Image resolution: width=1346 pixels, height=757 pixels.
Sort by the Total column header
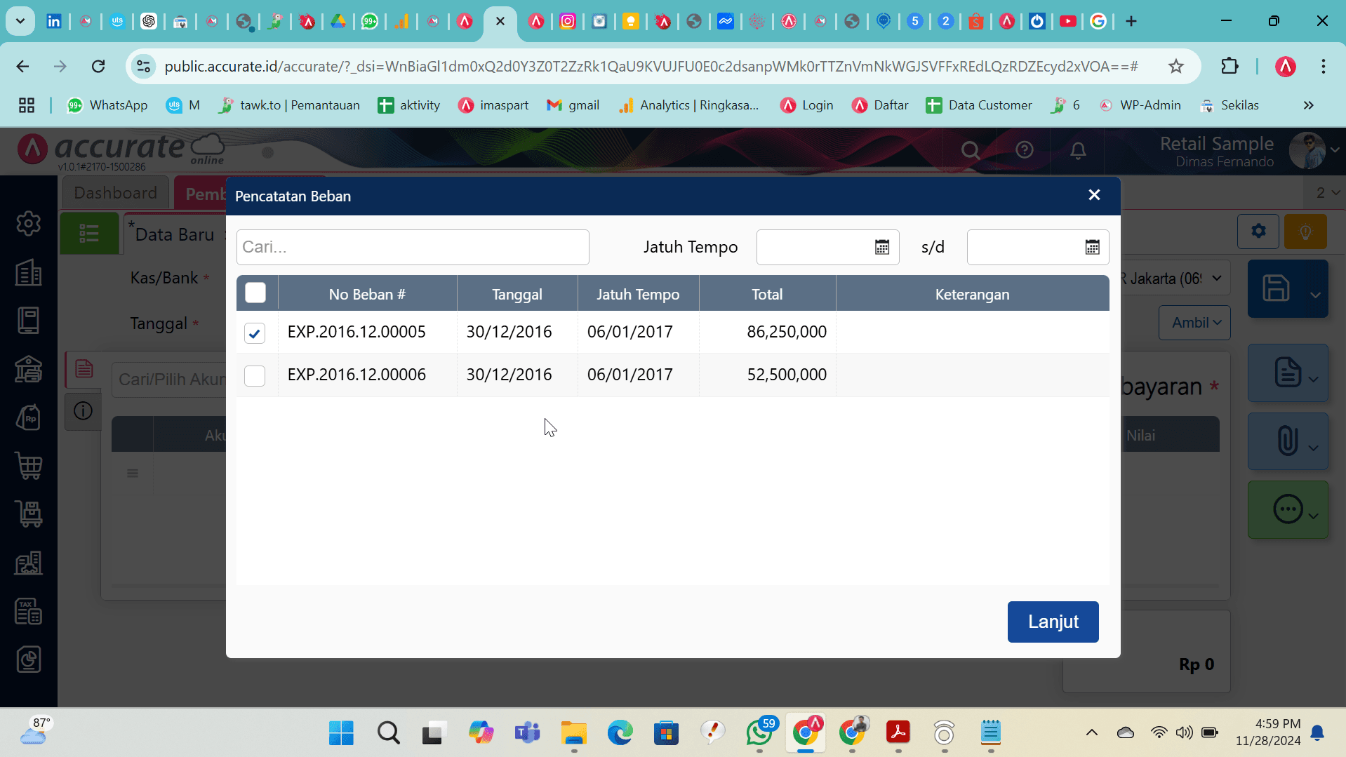pos(766,295)
